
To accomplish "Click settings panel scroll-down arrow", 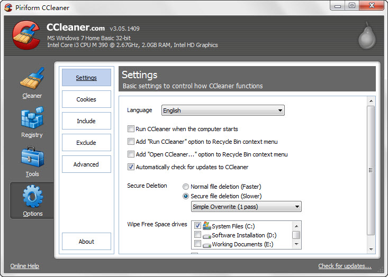I will pos(371,250).
